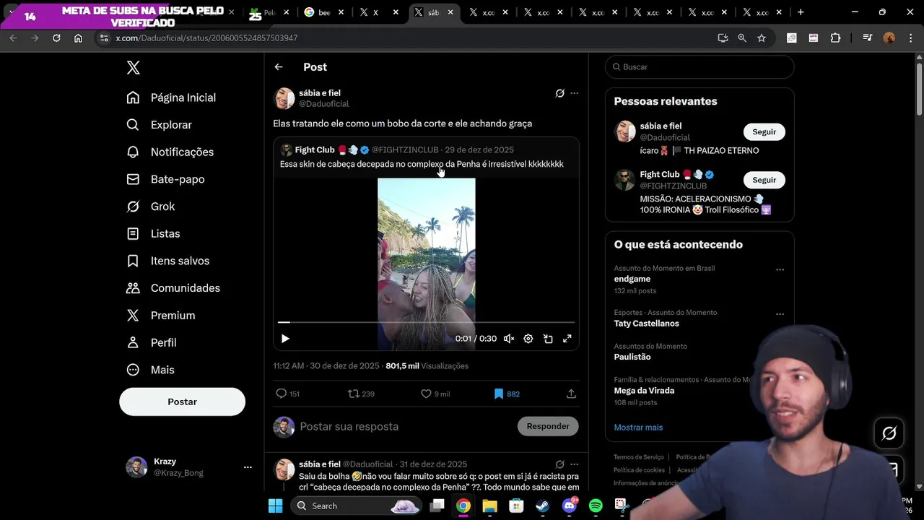Open quoted Fight Club profile name
This screenshot has height=520, width=924.
coord(315,150)
